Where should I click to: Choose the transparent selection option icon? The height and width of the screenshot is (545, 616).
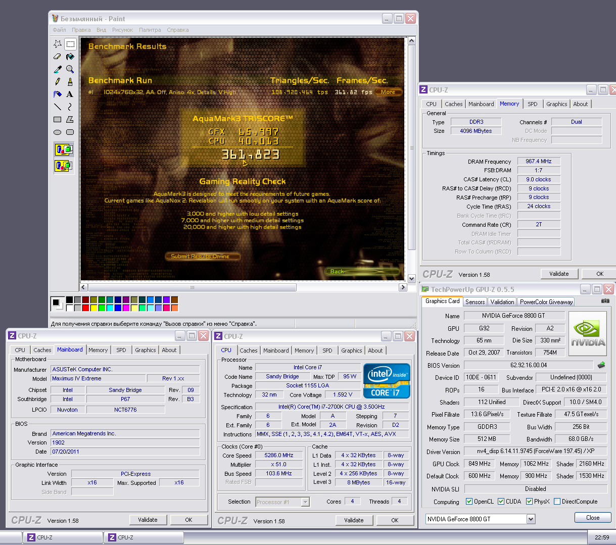pos(64,166)
